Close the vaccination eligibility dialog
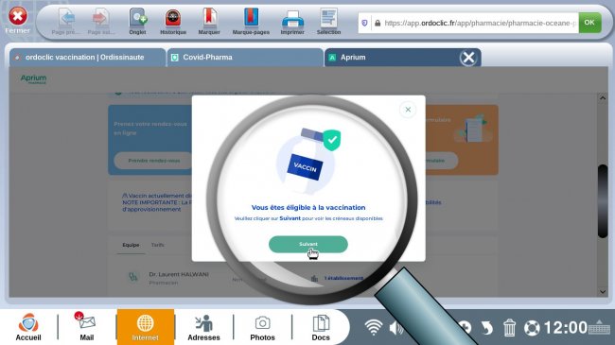Viewport: 615px width, 345px height. [408, 110]
